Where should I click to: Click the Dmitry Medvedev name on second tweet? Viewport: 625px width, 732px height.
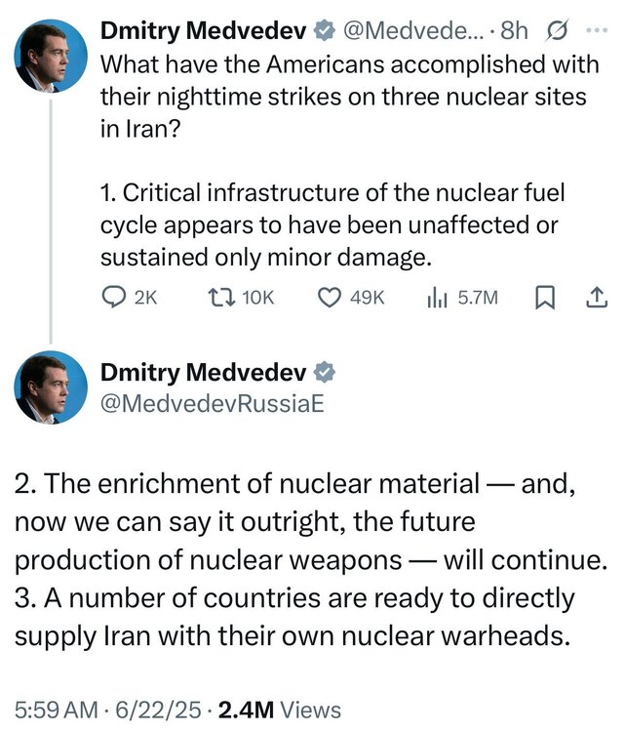click(x=202, y=371)
